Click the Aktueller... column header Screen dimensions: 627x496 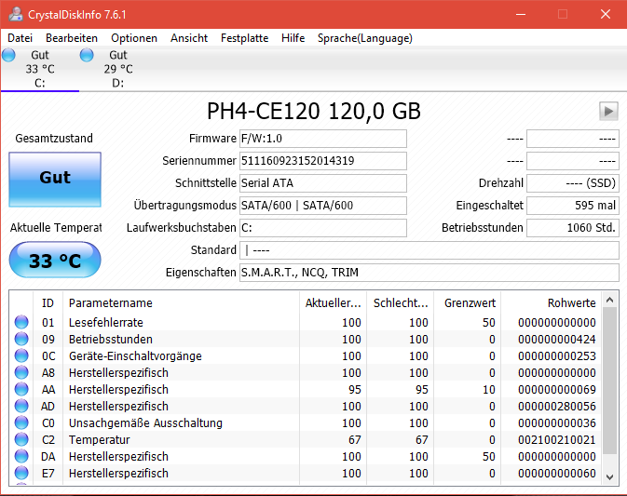coord(334,302)
